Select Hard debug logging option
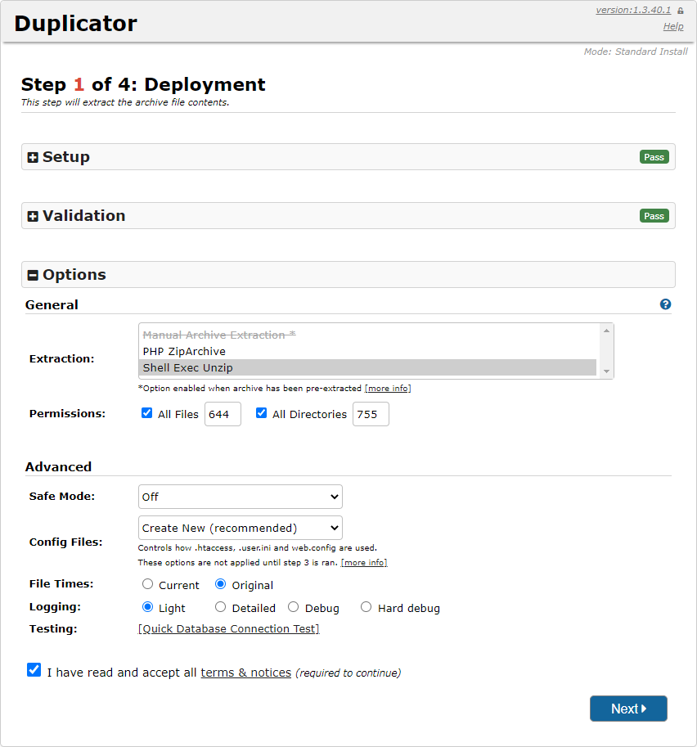The height and width of the screenshot is (747, 697). pyautogui.click(x=366, y=607)
